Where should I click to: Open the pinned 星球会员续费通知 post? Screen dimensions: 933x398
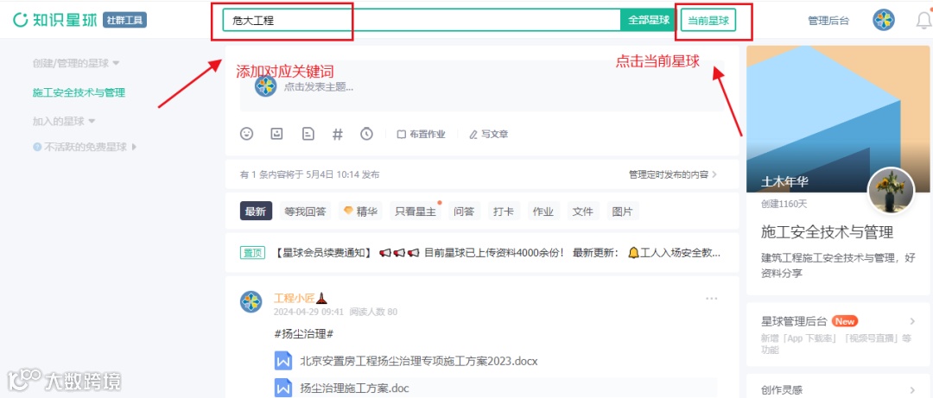click(481, 253)
